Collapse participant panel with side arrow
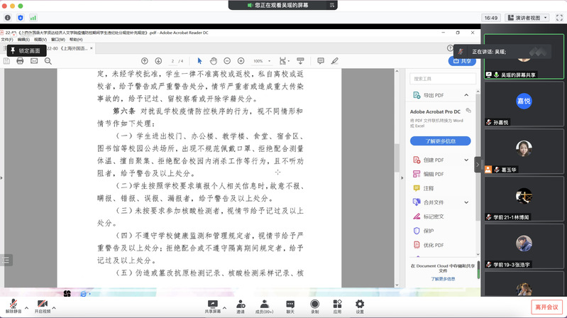This screenshot has height=318, width=567. [478, 165]
